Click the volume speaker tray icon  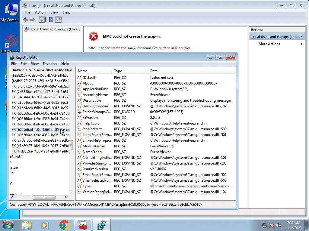pyautogui.click(x=279, y=225)
